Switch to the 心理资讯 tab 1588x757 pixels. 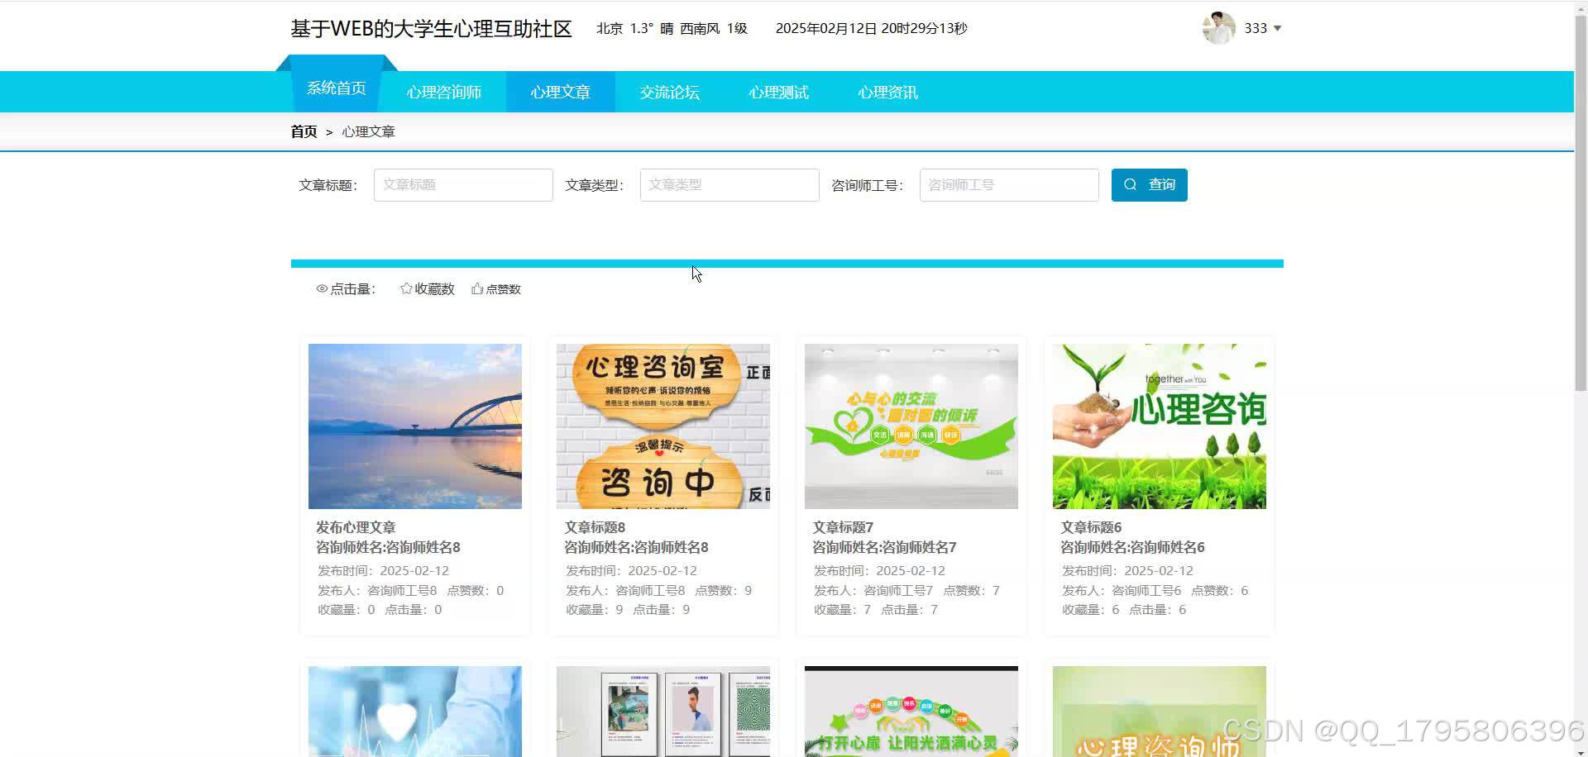pyautogui.click(x=887, y=92)
